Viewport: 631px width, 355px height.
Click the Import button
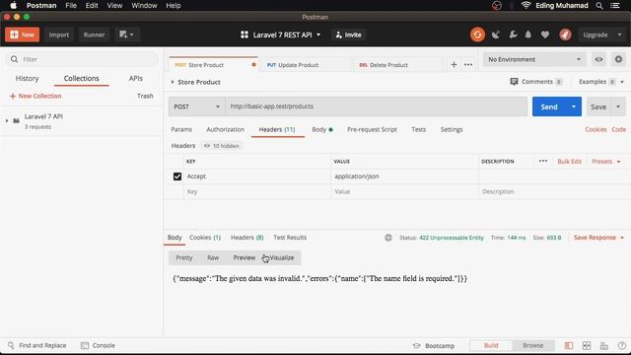[59, 35]
